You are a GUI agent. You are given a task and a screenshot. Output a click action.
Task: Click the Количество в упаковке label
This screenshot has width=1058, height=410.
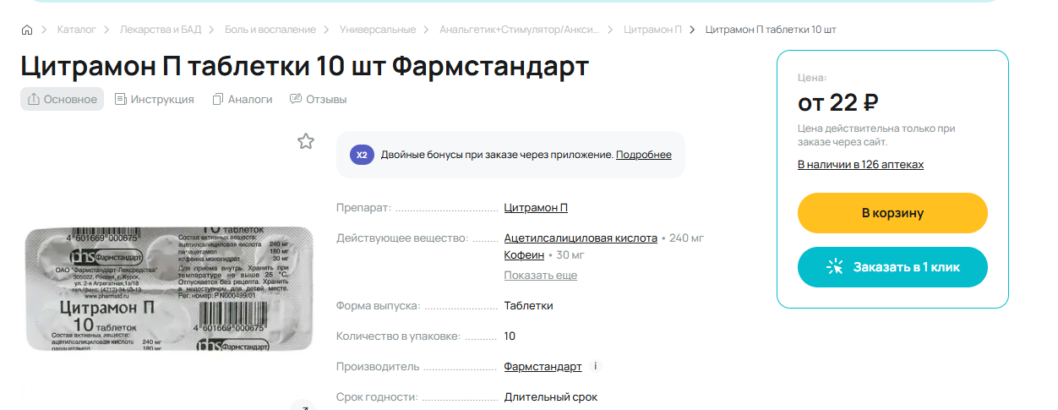pyautogui.click(x=399, y=336)
